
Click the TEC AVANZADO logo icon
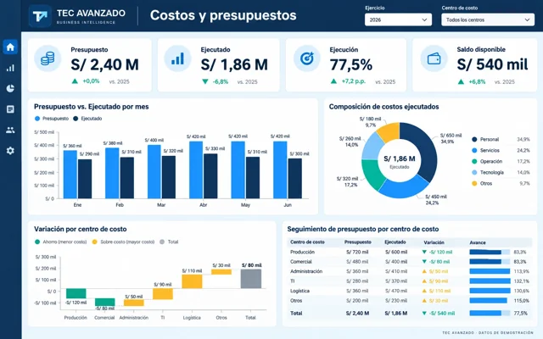40,16
